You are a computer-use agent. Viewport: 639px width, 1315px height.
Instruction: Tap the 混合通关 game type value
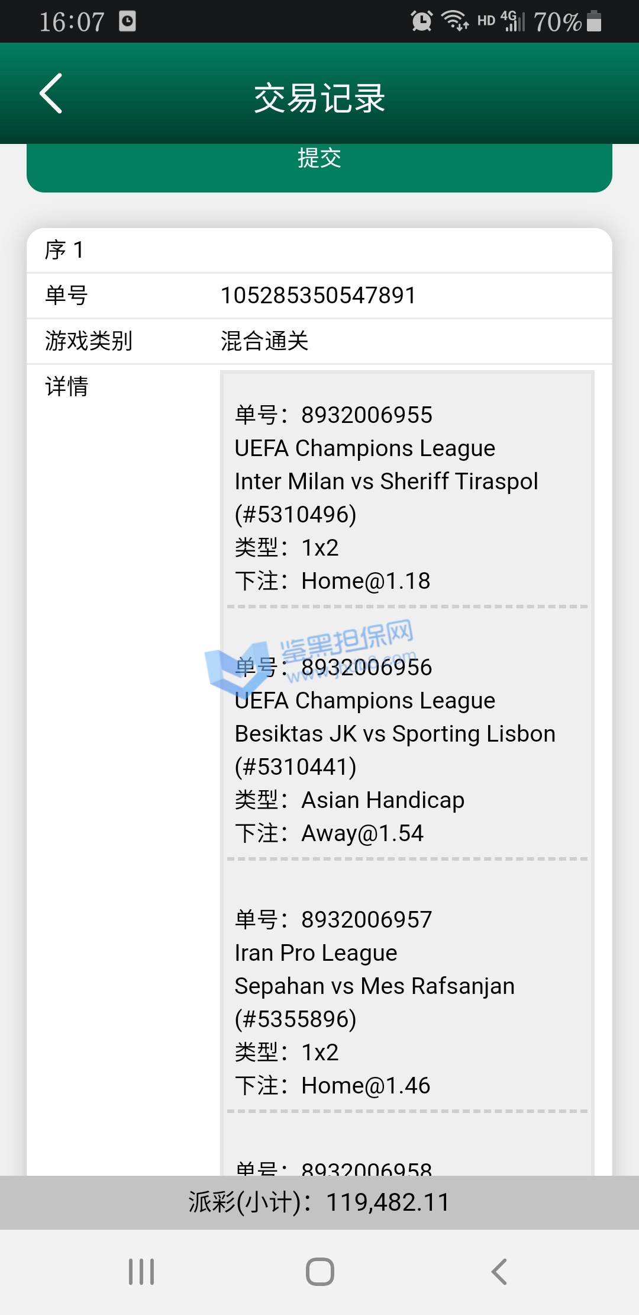click(264, 341)
